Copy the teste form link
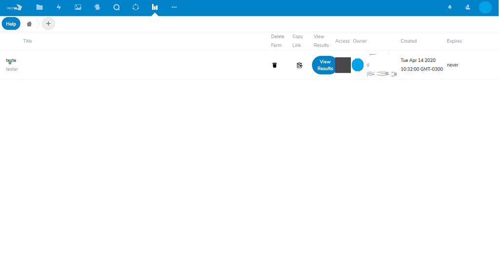Image resolution: width=499 pixels, height=274 pixels. point(299,65)
